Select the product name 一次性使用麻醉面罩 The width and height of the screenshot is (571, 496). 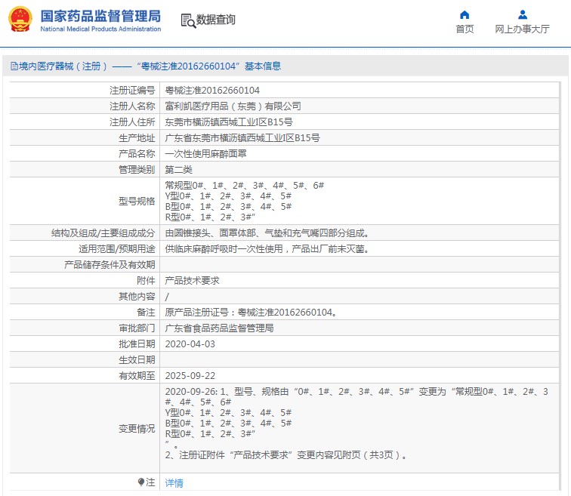(x=205, y=154)
